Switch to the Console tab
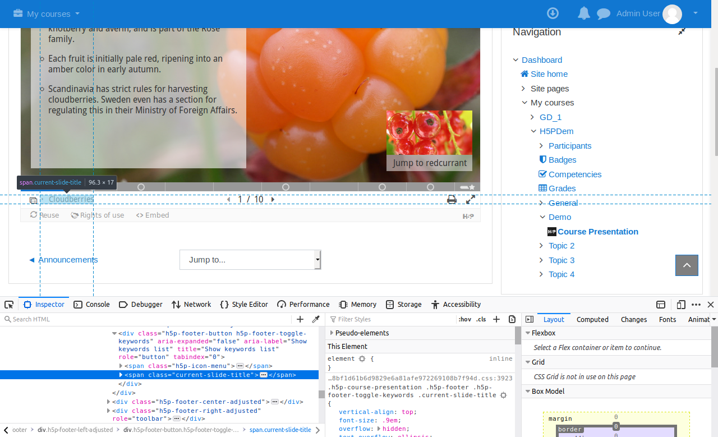Image resolution: width=718 pixels, height=437 pixels. click(91, 305)
